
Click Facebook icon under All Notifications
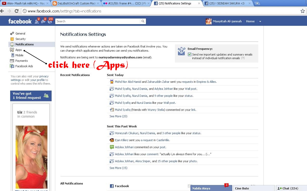[x=112, y=186]
